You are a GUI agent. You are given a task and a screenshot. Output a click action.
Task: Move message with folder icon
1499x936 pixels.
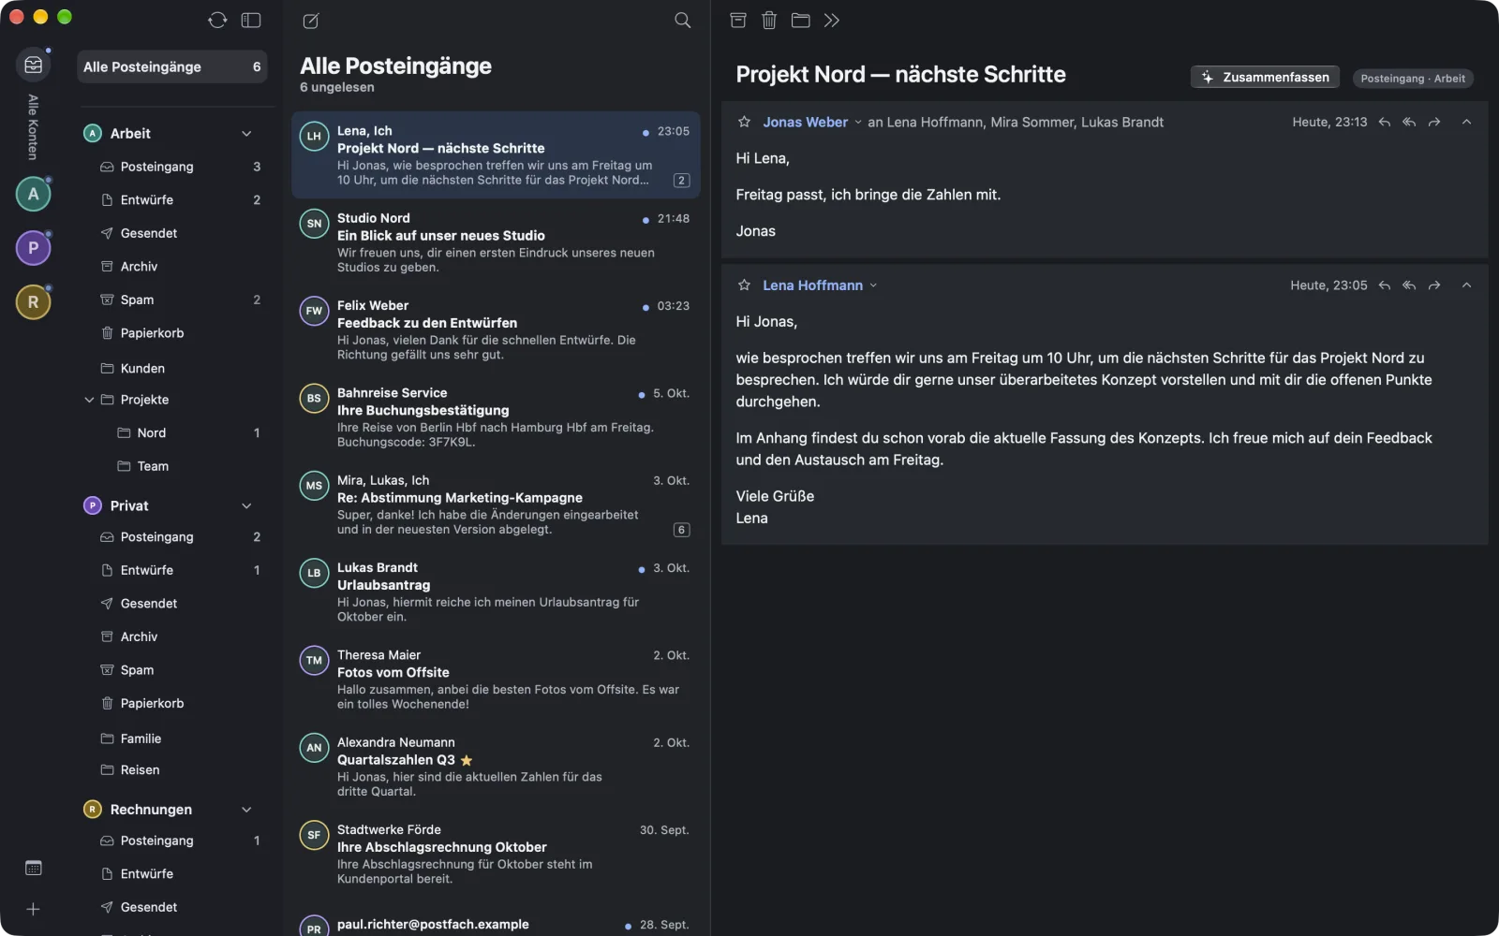[800, 21]
